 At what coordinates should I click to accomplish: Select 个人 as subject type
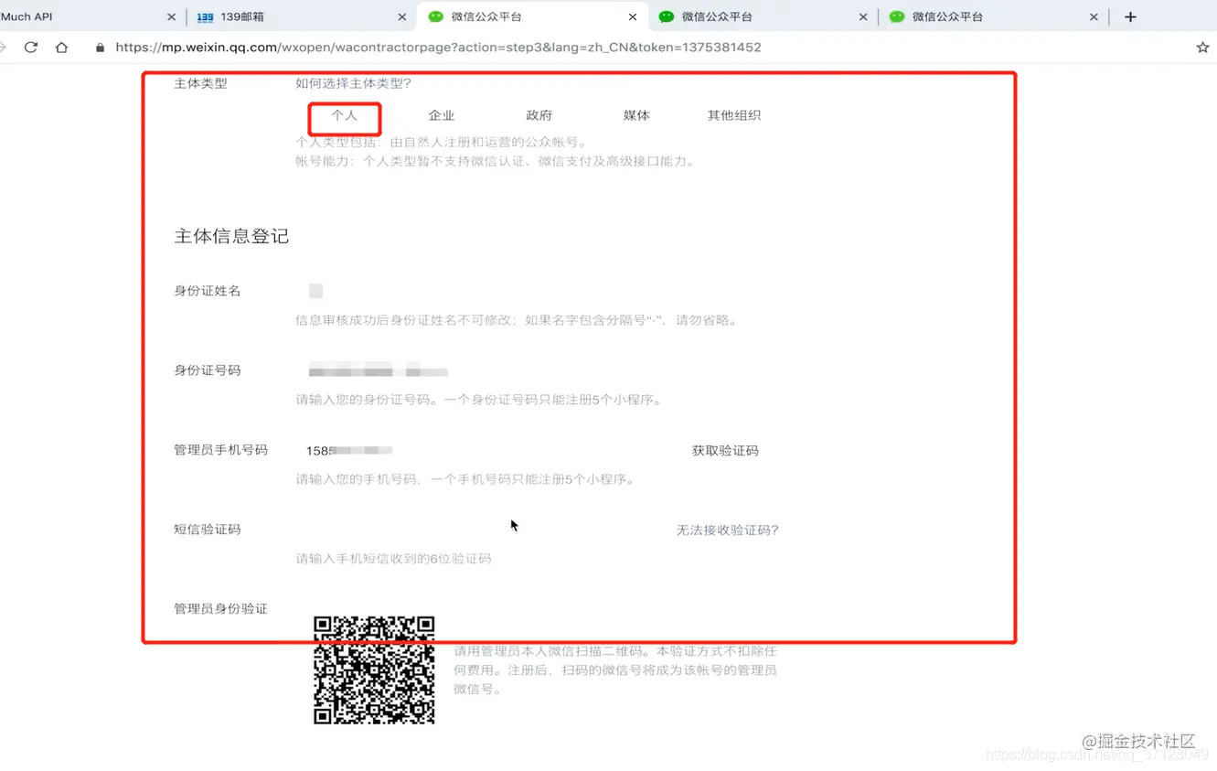344,116
